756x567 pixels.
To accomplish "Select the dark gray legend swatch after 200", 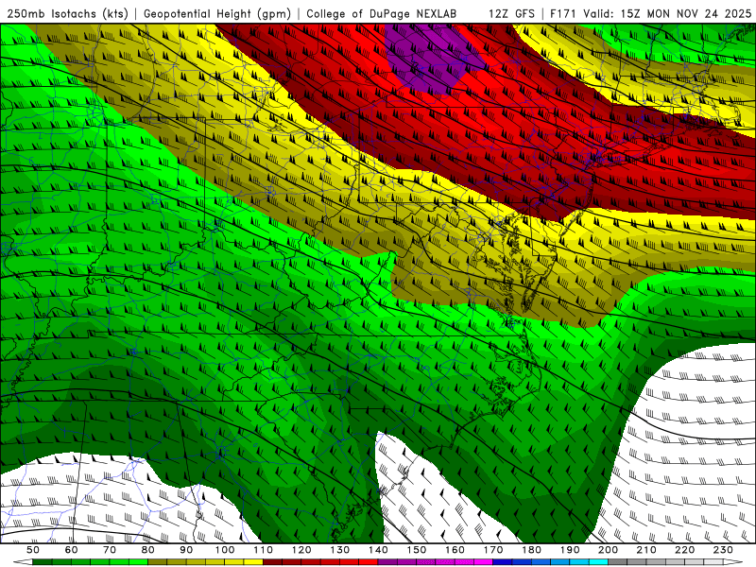I will pyautogui.click(x=618, y=562).
